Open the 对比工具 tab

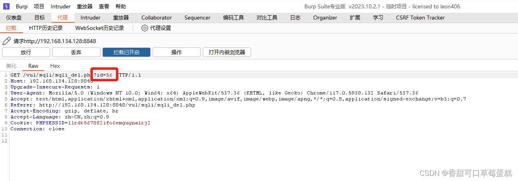pyautogui.click(x=267, y=18)
